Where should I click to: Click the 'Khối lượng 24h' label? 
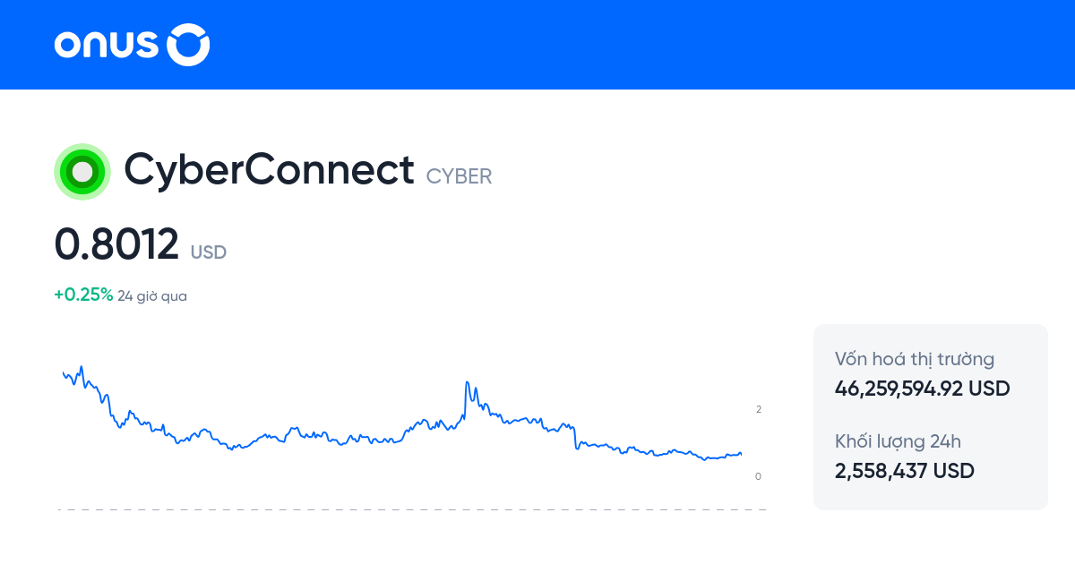click(896, 441)
